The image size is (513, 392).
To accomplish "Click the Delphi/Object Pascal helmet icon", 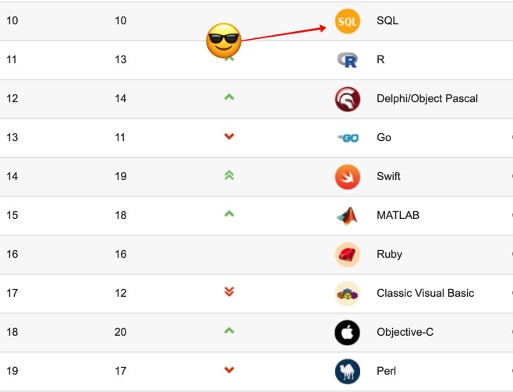I will [x=348, y=99].
